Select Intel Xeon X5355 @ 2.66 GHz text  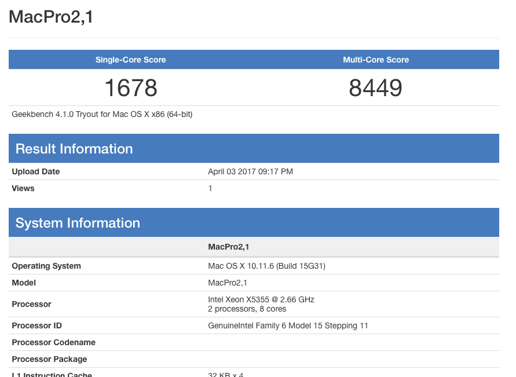(261, 300)
